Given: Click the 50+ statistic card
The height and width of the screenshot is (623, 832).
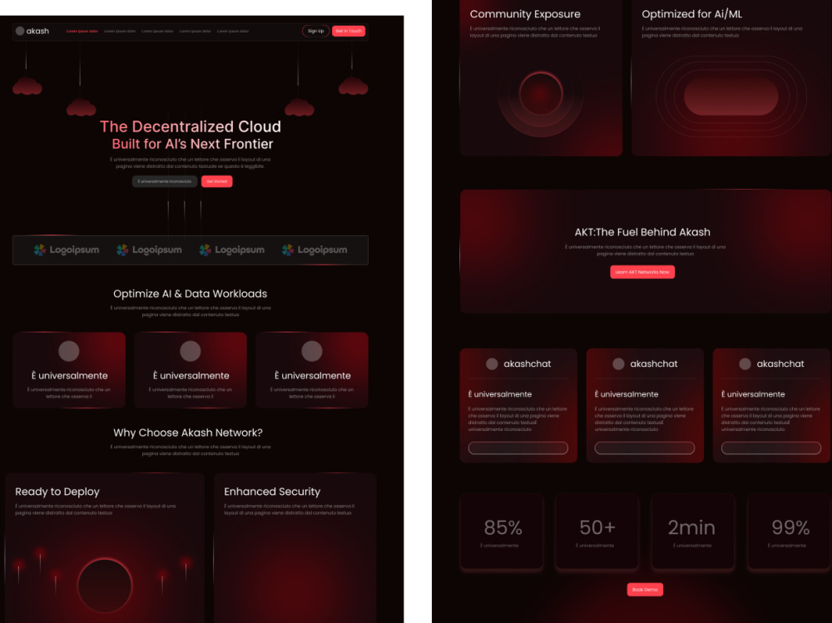Looking at the screenshot, I should click(597, 532).
